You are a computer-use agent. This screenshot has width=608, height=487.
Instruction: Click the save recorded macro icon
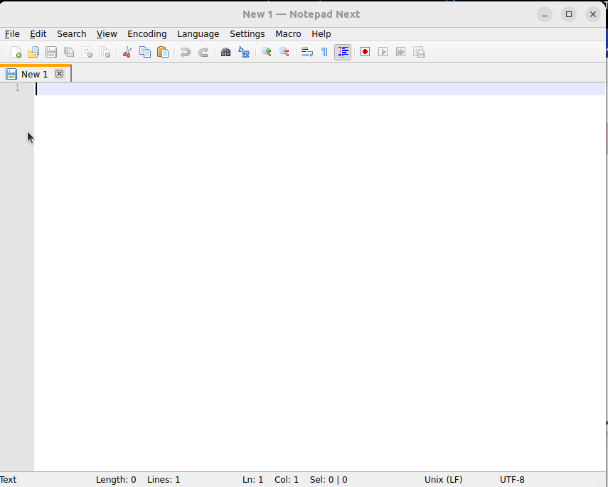[419, 52]
